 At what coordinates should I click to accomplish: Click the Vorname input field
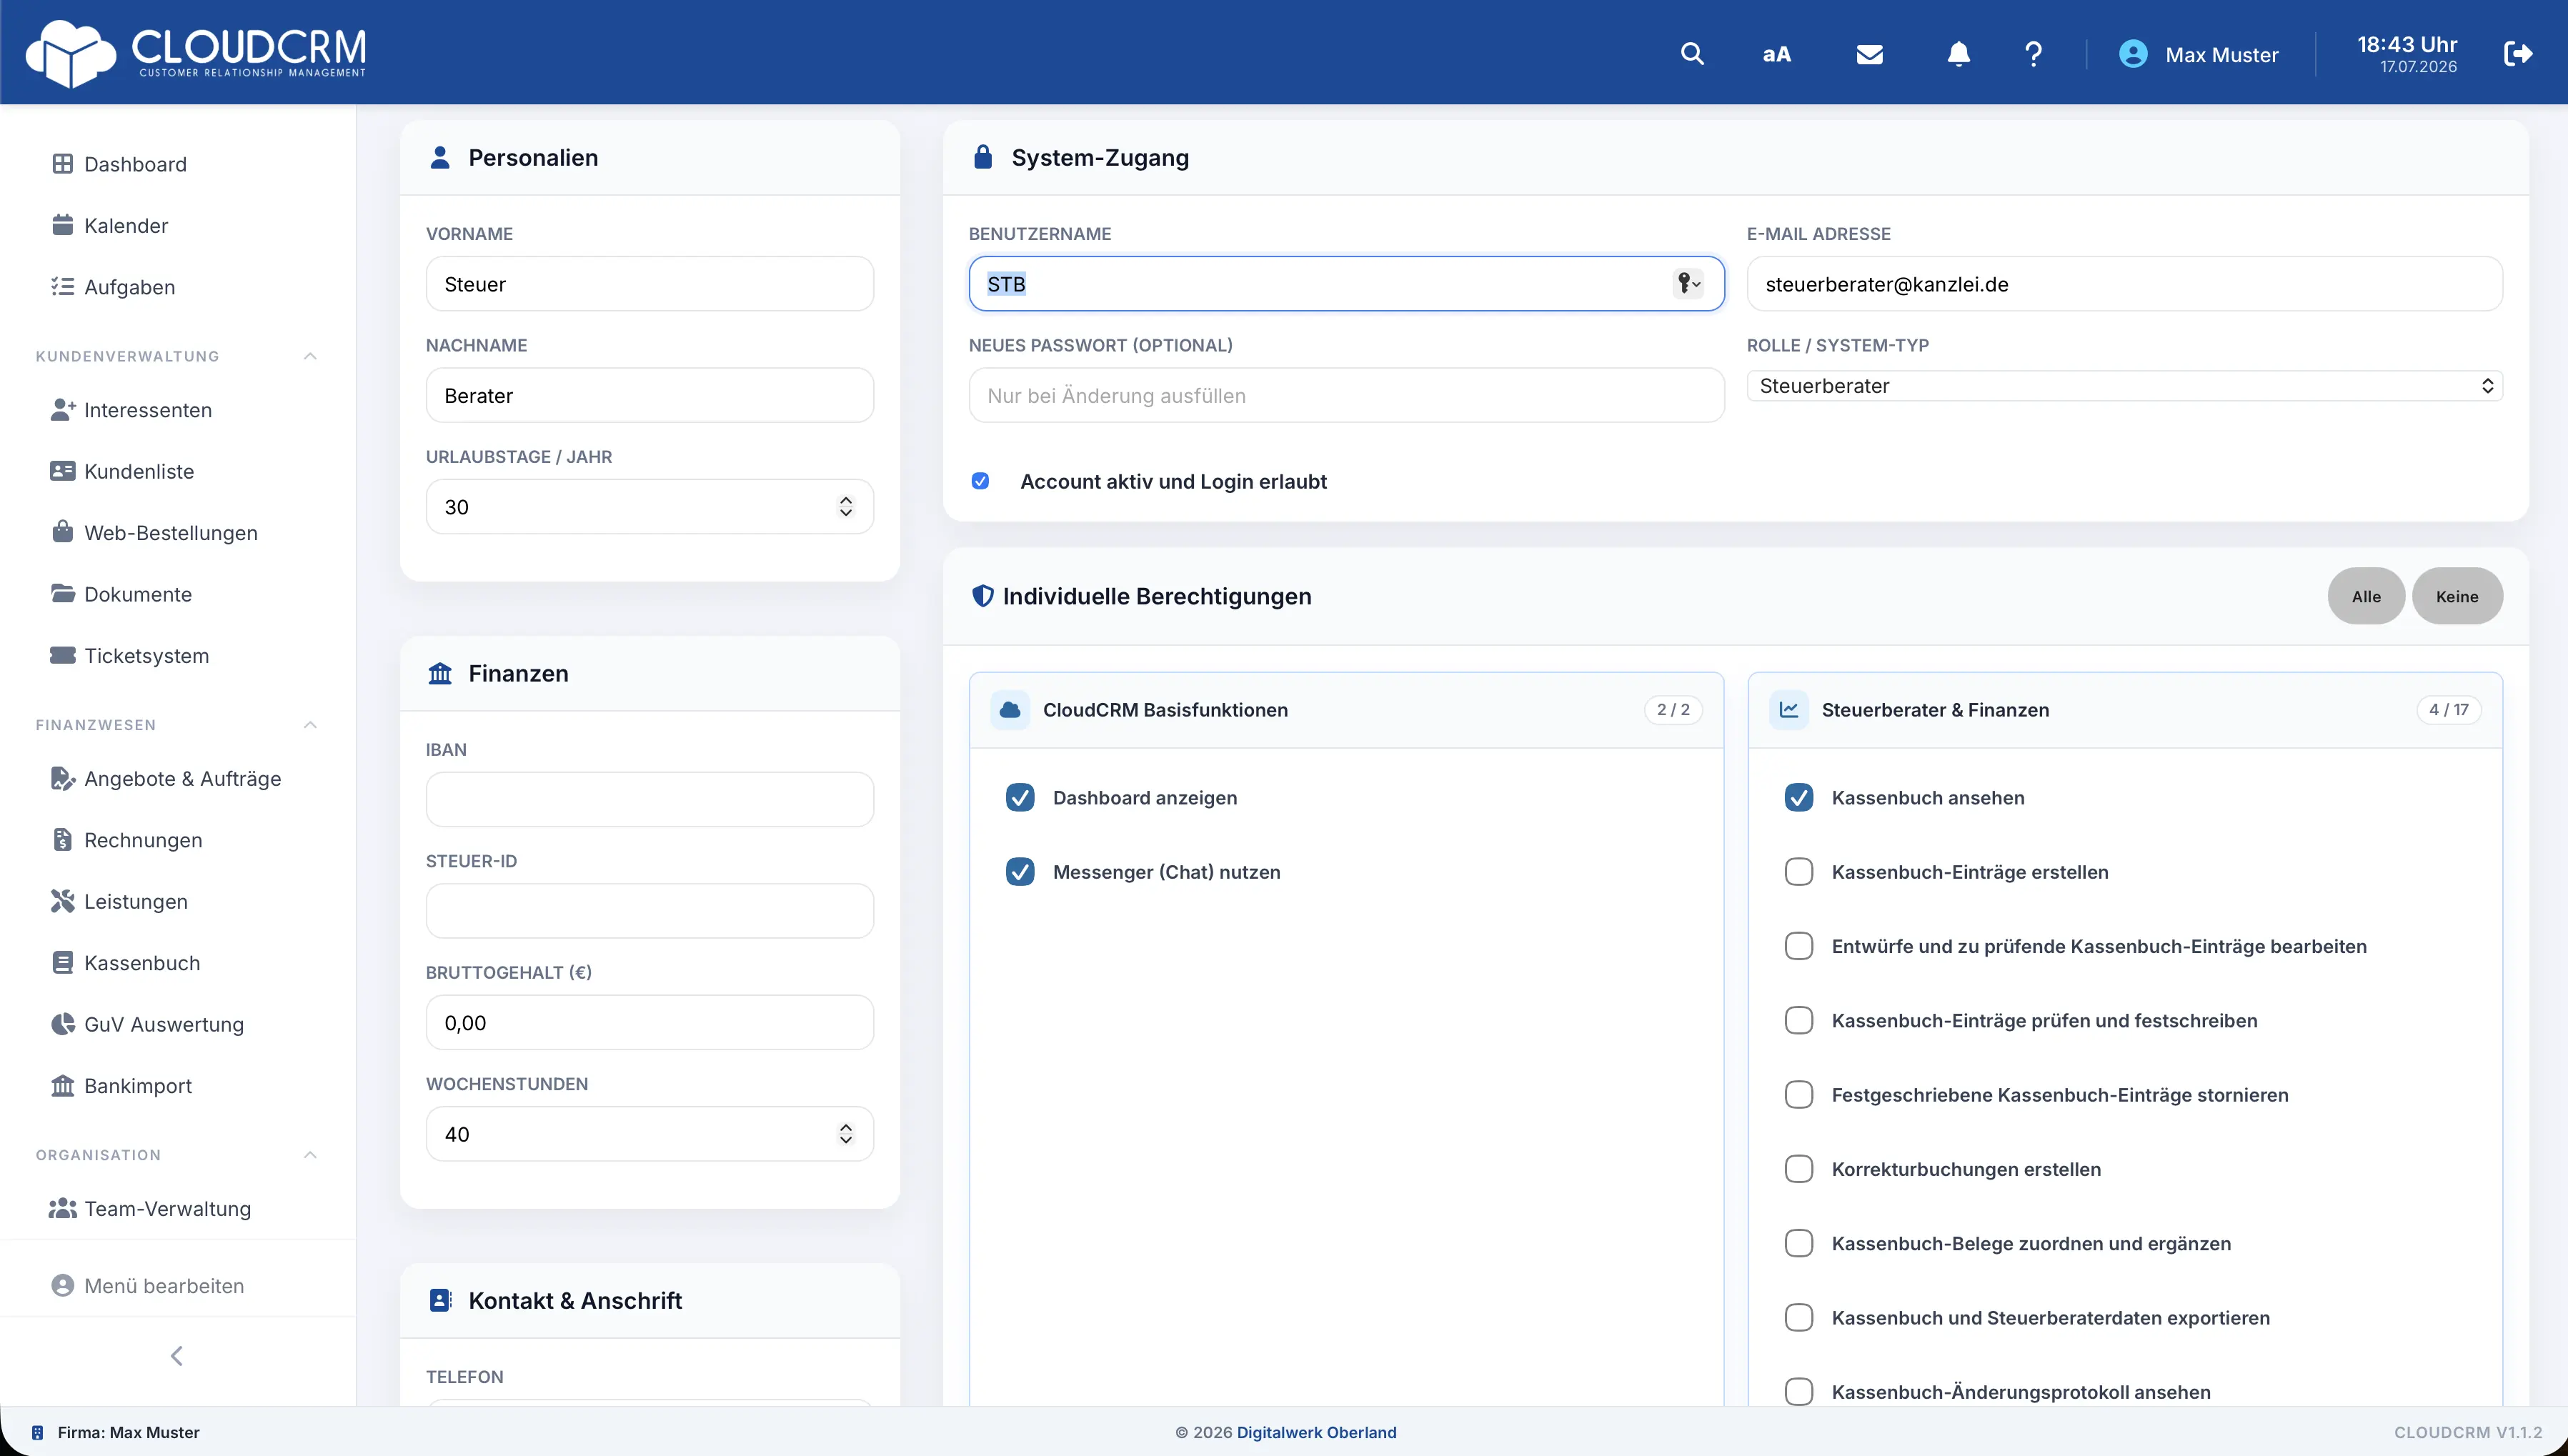click(649, 284)
